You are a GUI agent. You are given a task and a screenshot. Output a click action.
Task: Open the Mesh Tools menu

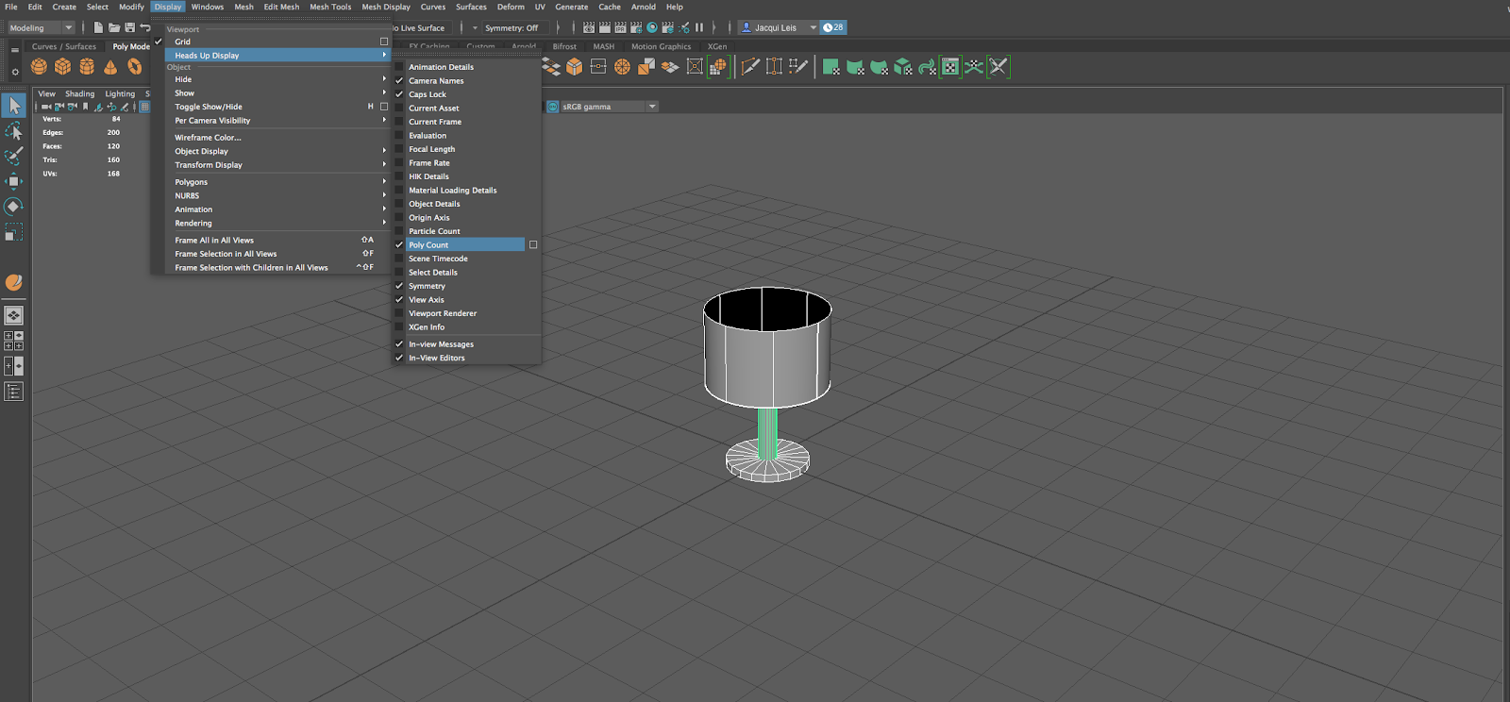[x=330, y=7]
